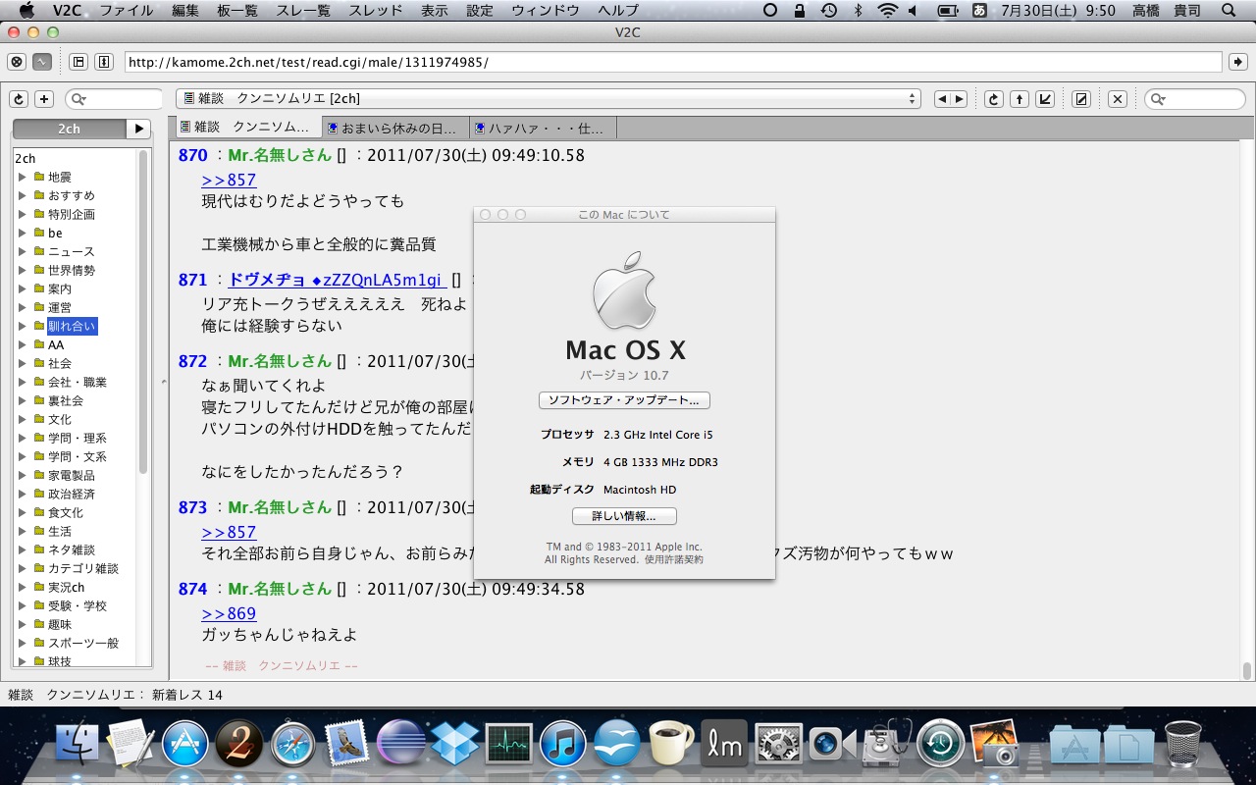Open the スレッド menu
1256x785 pixels.
[x=377, y=11]
